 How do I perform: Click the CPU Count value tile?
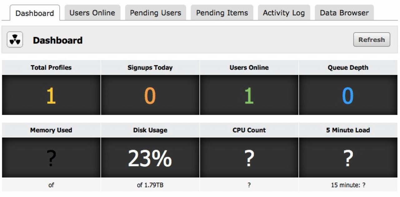[249, 158]
